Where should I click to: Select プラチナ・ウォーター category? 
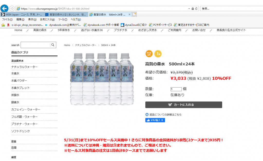[x=24, y=124]
